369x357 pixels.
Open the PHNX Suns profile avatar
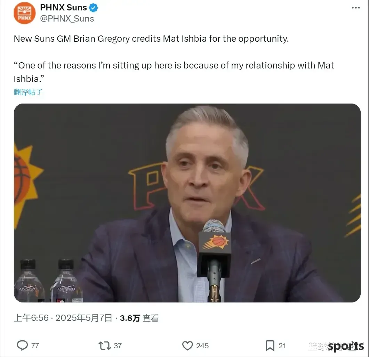(24, 13)
